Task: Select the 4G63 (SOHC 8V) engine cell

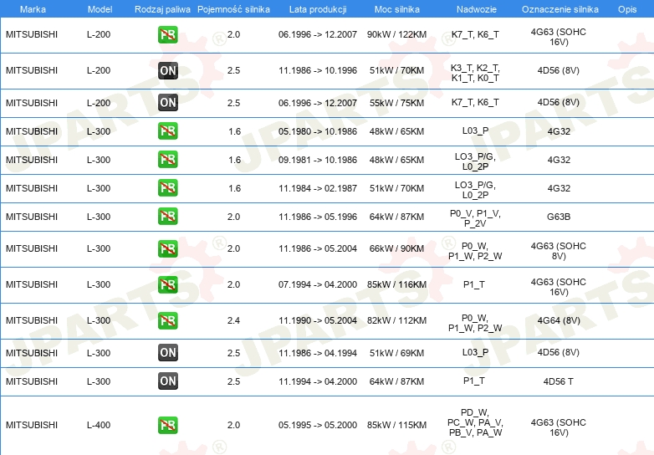Action: coord(559,251)
